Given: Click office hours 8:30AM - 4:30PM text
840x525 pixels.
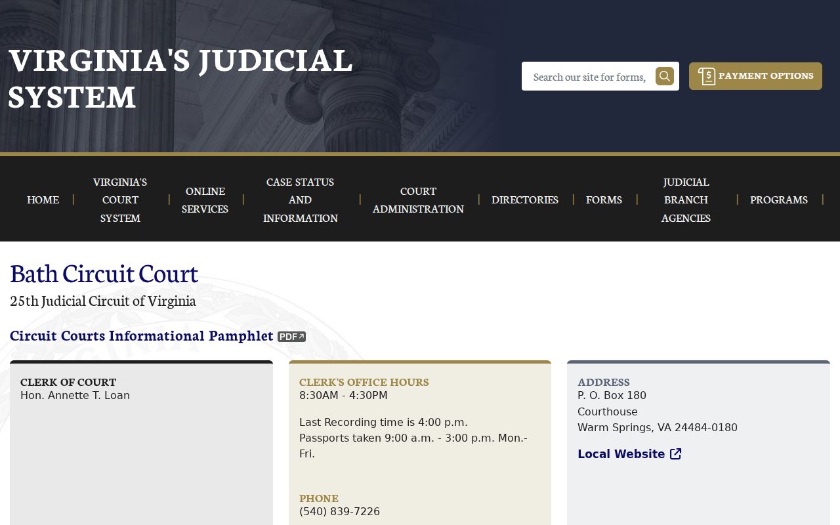Looking at the screenshot, I should (343, 395).
